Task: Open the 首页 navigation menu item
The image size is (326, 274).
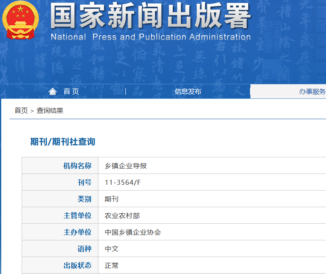Action: pos(71,91)
